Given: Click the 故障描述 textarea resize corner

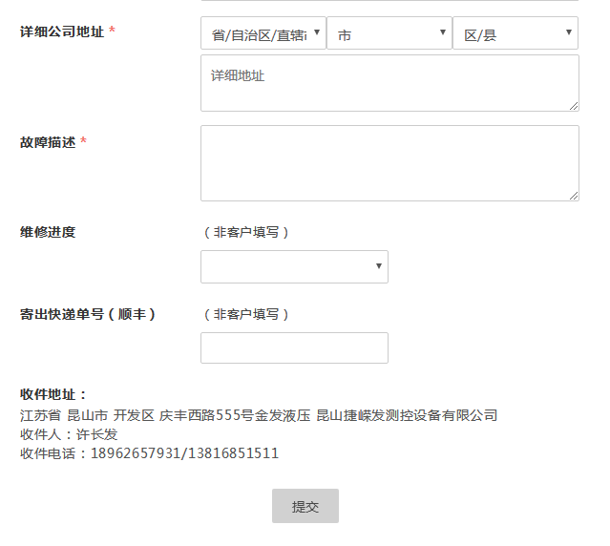Looking at the screenshot, I should (574, 196).
